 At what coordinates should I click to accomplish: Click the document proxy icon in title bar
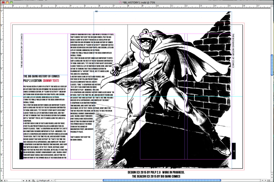point(120,2)
